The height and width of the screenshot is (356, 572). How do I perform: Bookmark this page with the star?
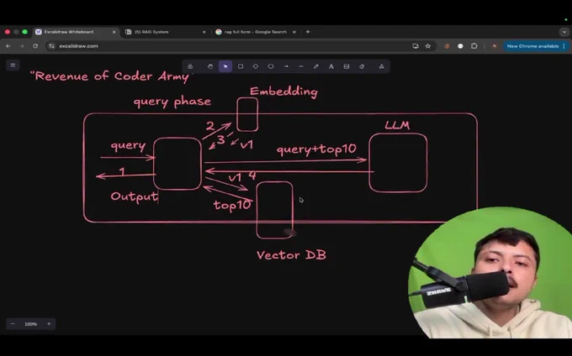(428, 46)
